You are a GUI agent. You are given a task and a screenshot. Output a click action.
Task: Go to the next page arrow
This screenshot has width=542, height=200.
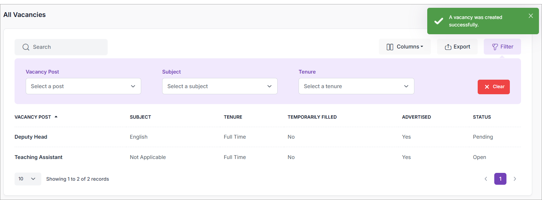pyautogui.click(x=515, y=179)
